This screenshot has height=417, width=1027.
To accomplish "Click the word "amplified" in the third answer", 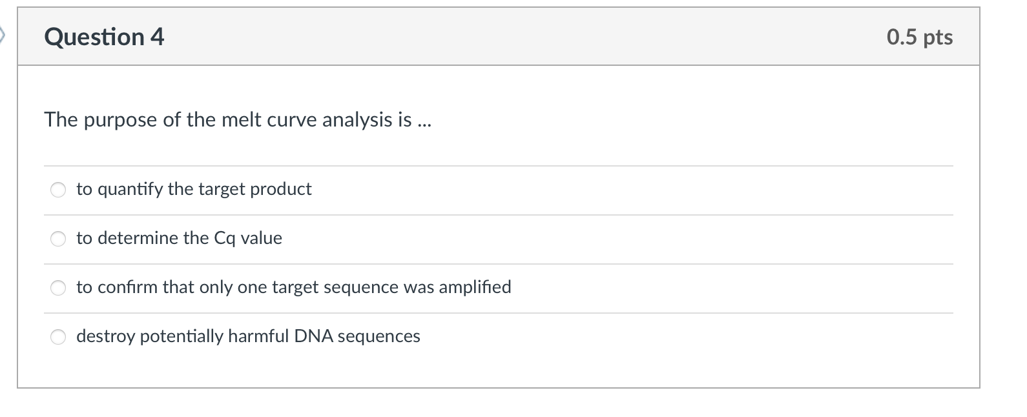I will pos(475,287).
